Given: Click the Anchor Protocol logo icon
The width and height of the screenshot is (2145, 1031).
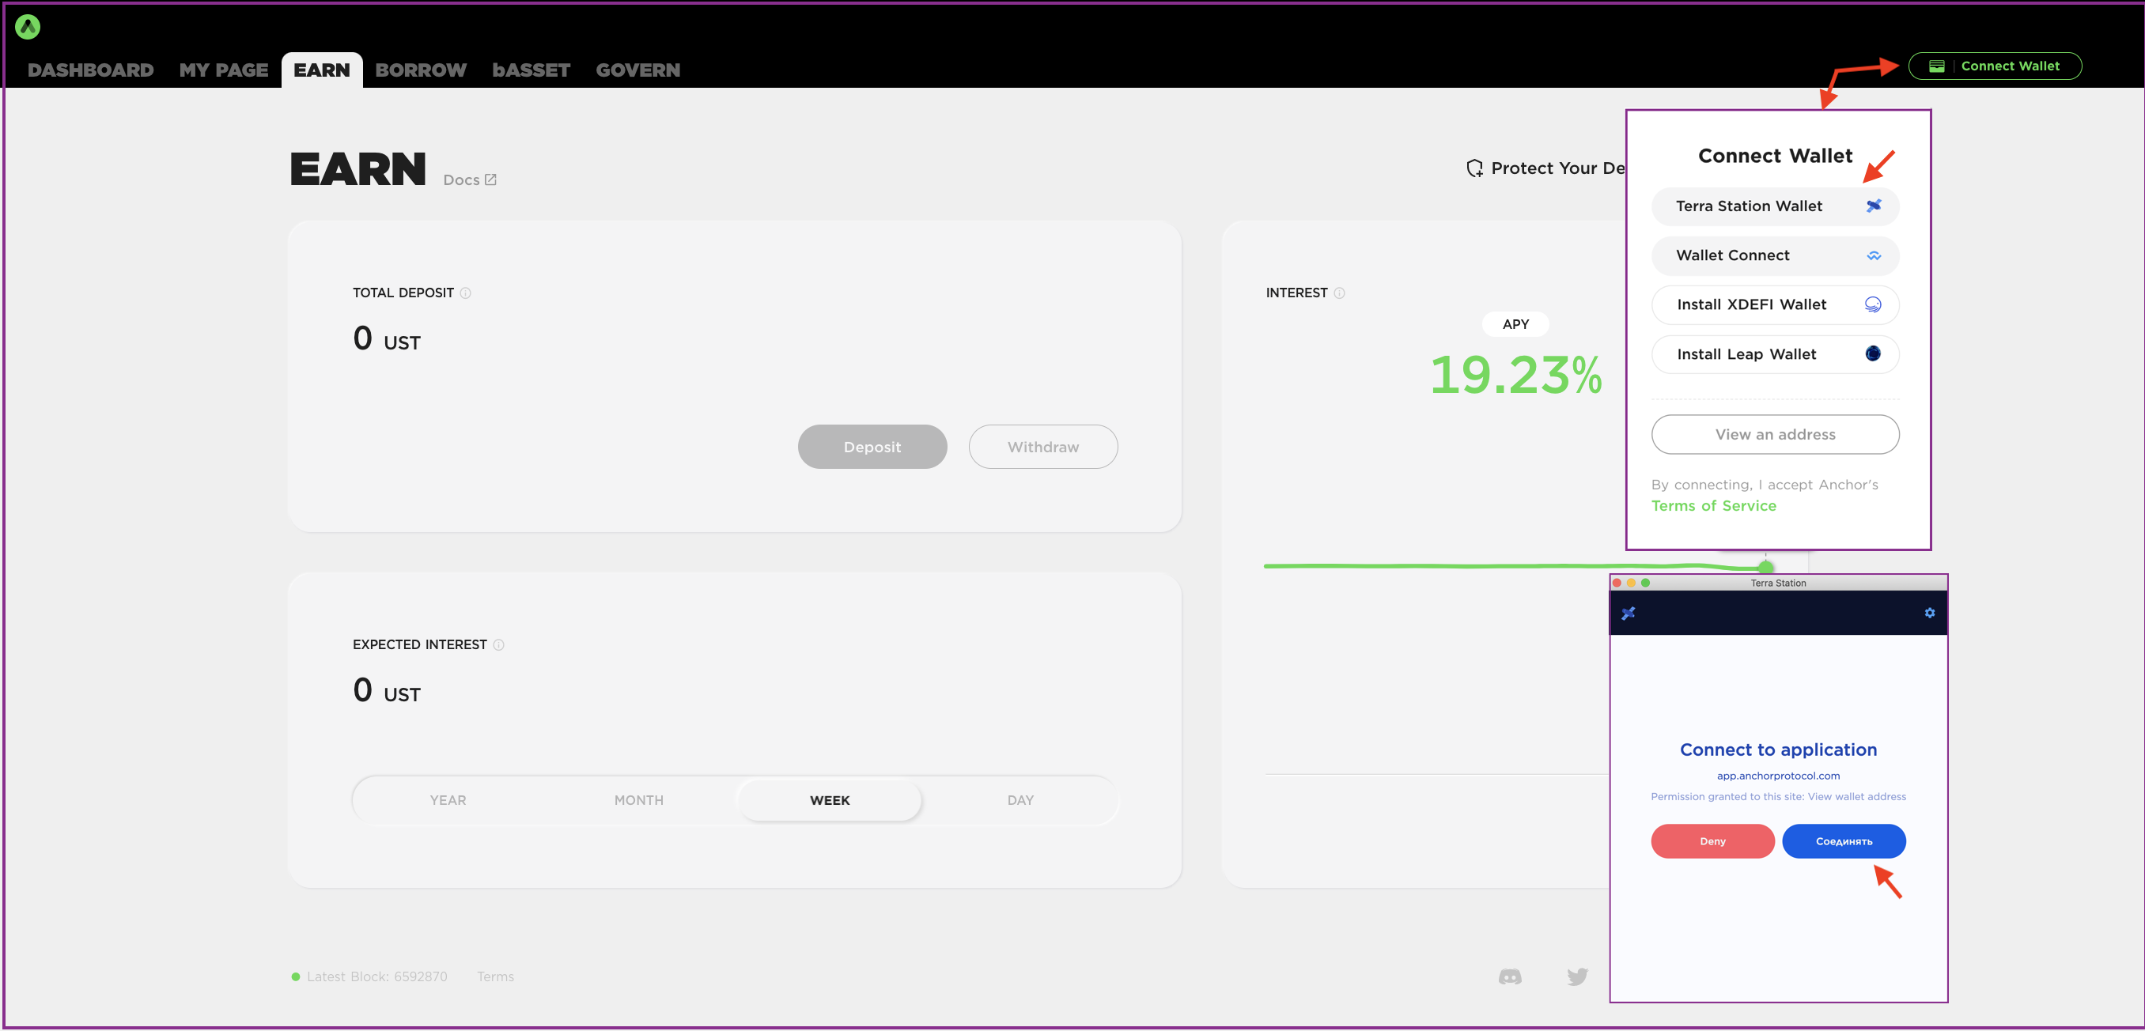Looking at the screenshot, I should click(28, 27).
